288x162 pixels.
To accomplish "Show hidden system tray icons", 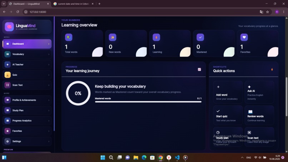I will coord(242,158).
